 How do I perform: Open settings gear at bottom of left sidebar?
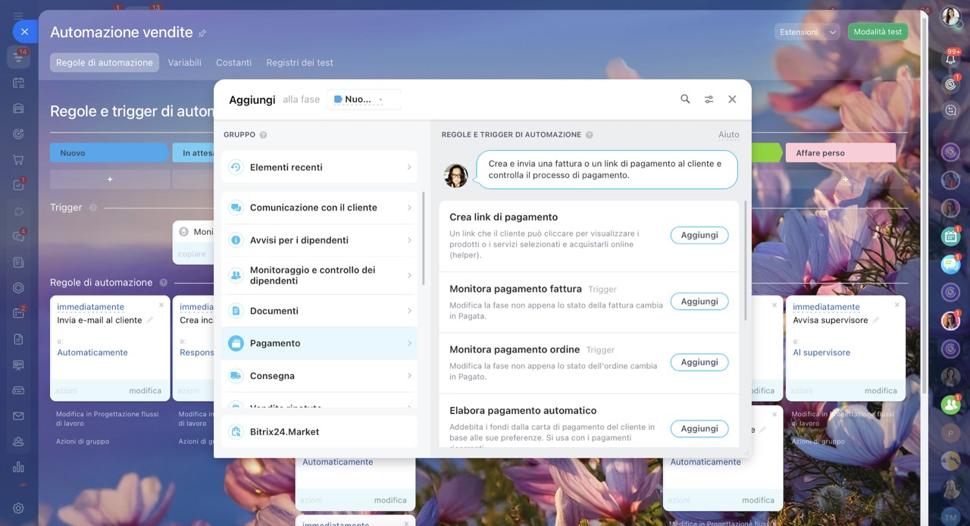coord(19,509)
